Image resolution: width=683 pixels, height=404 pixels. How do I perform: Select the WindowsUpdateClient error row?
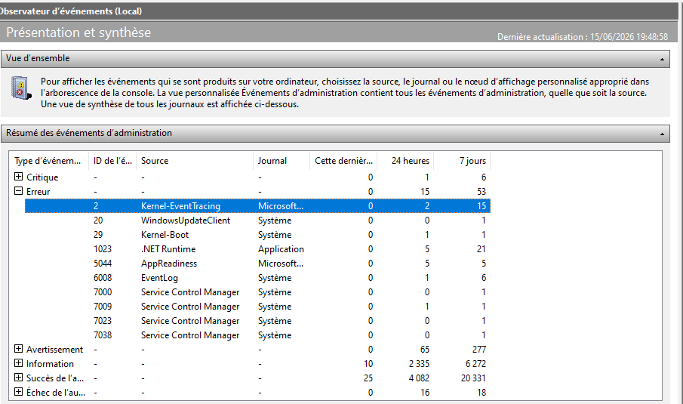[x=257, y=220]
